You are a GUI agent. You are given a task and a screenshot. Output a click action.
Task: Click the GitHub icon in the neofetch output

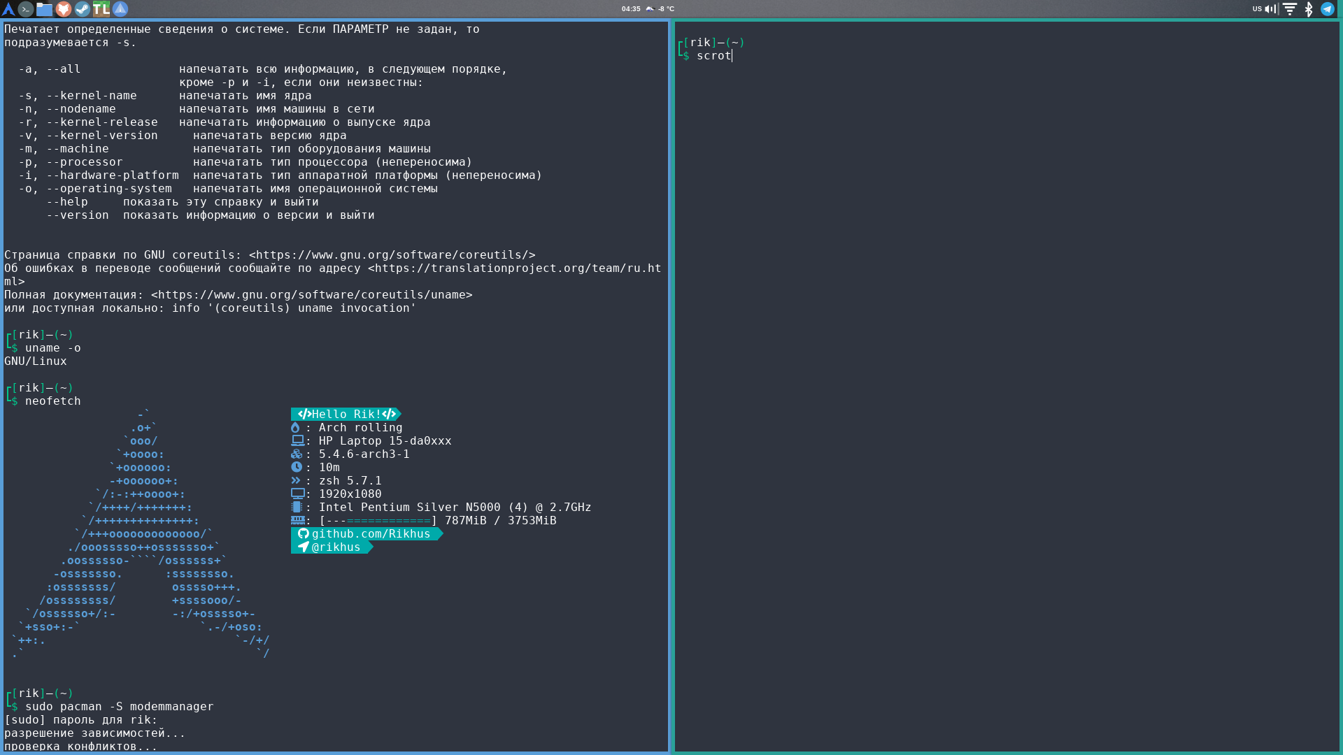(303, 533)
